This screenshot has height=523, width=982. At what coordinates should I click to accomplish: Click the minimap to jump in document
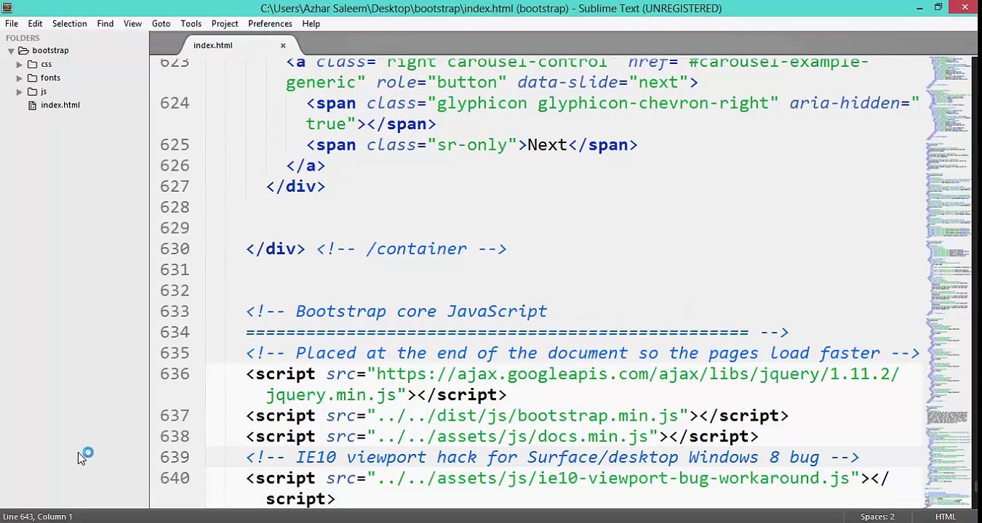point(948,218)
